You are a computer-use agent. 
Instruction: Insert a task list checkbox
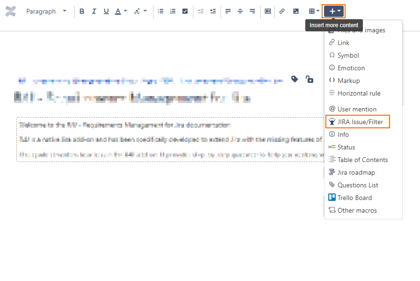(184, 11)
